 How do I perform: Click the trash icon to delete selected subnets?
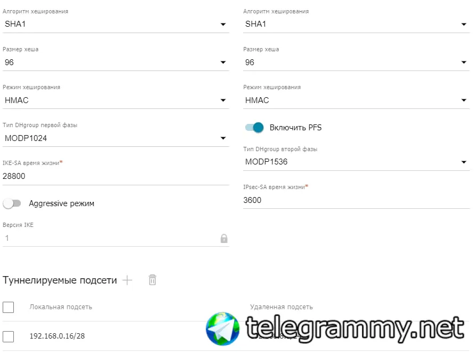[152, 280]
